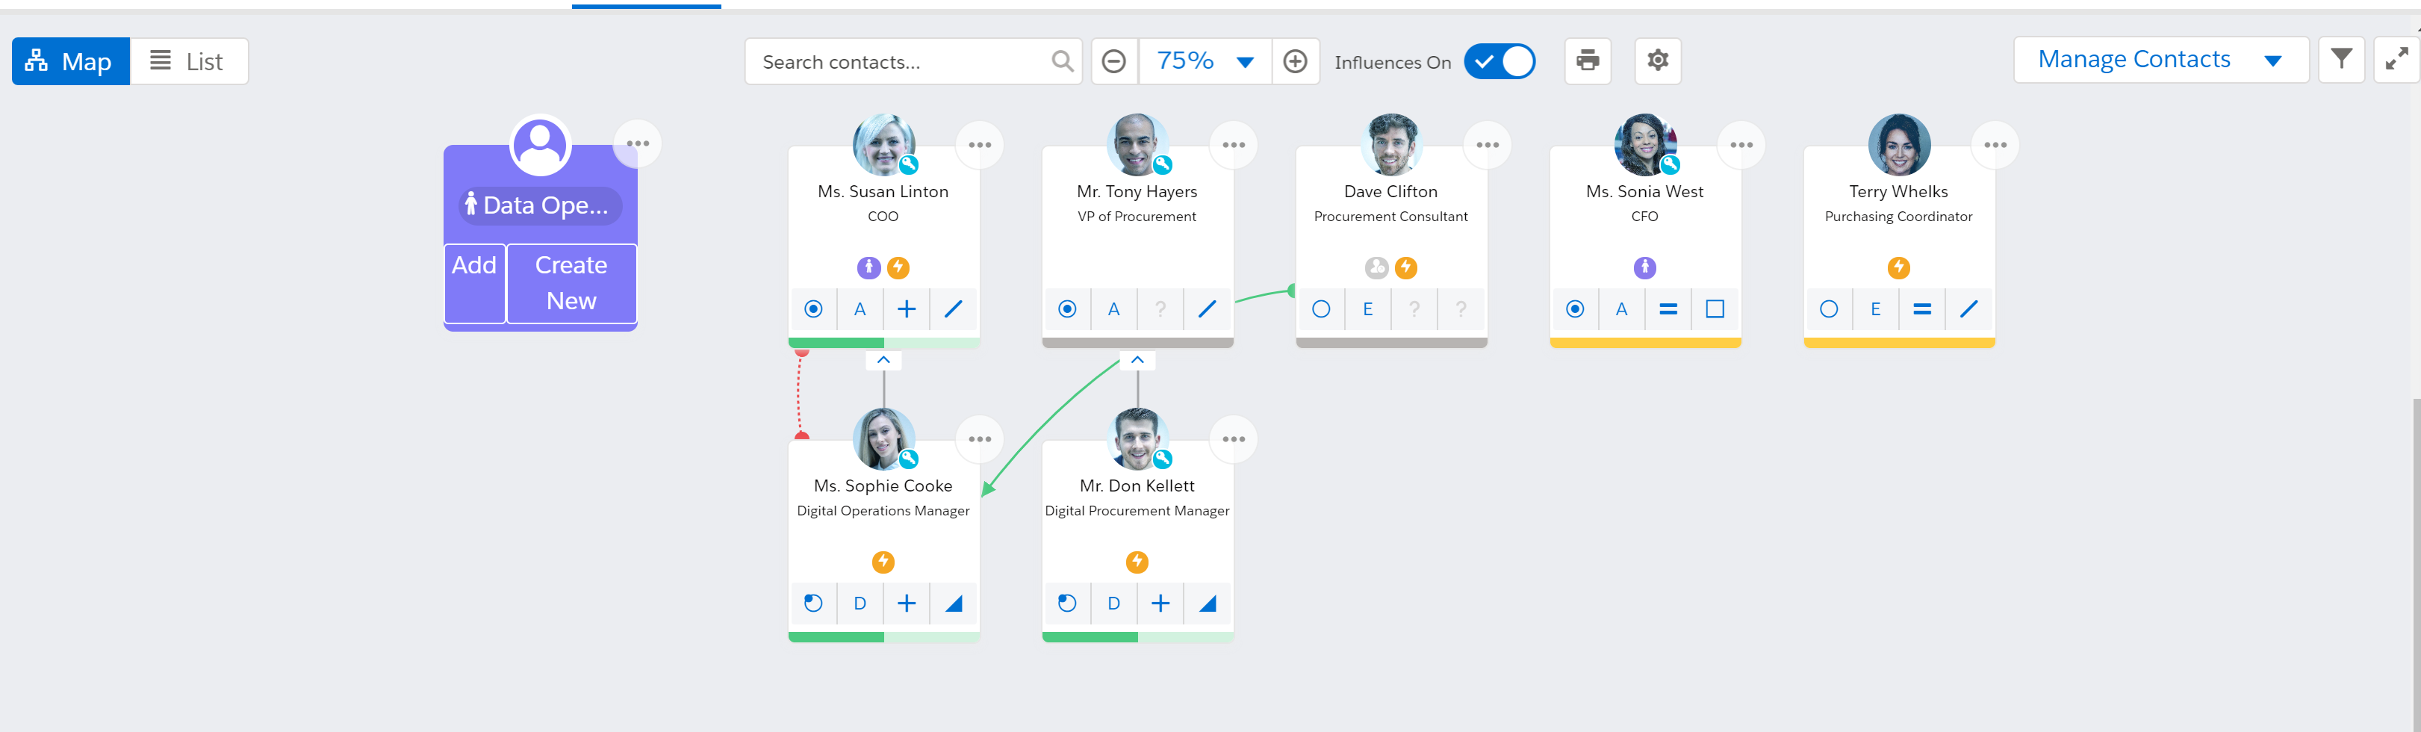Click Susan Linton's green progress bar

[883, 343]
